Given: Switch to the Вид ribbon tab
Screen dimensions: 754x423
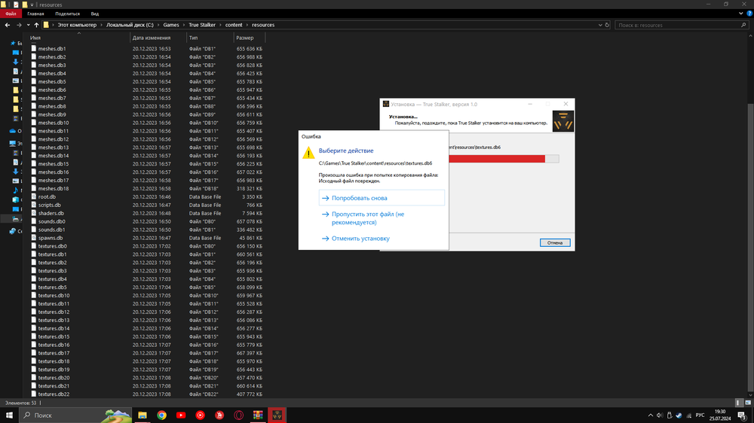Looking at the screenshot, I should click(x=94, y=14).
